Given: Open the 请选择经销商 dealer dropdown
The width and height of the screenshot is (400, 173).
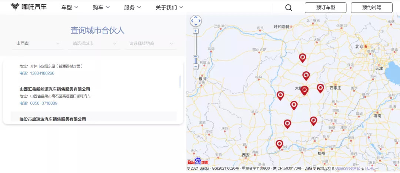Looking at the screenshot, I should point(151,44).
